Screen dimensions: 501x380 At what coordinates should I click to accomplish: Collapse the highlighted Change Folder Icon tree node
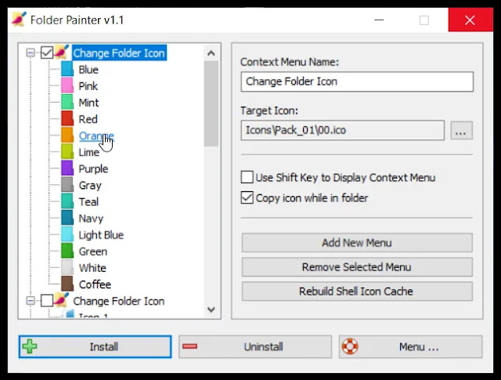pyautogui.click(x=31, y=52)
